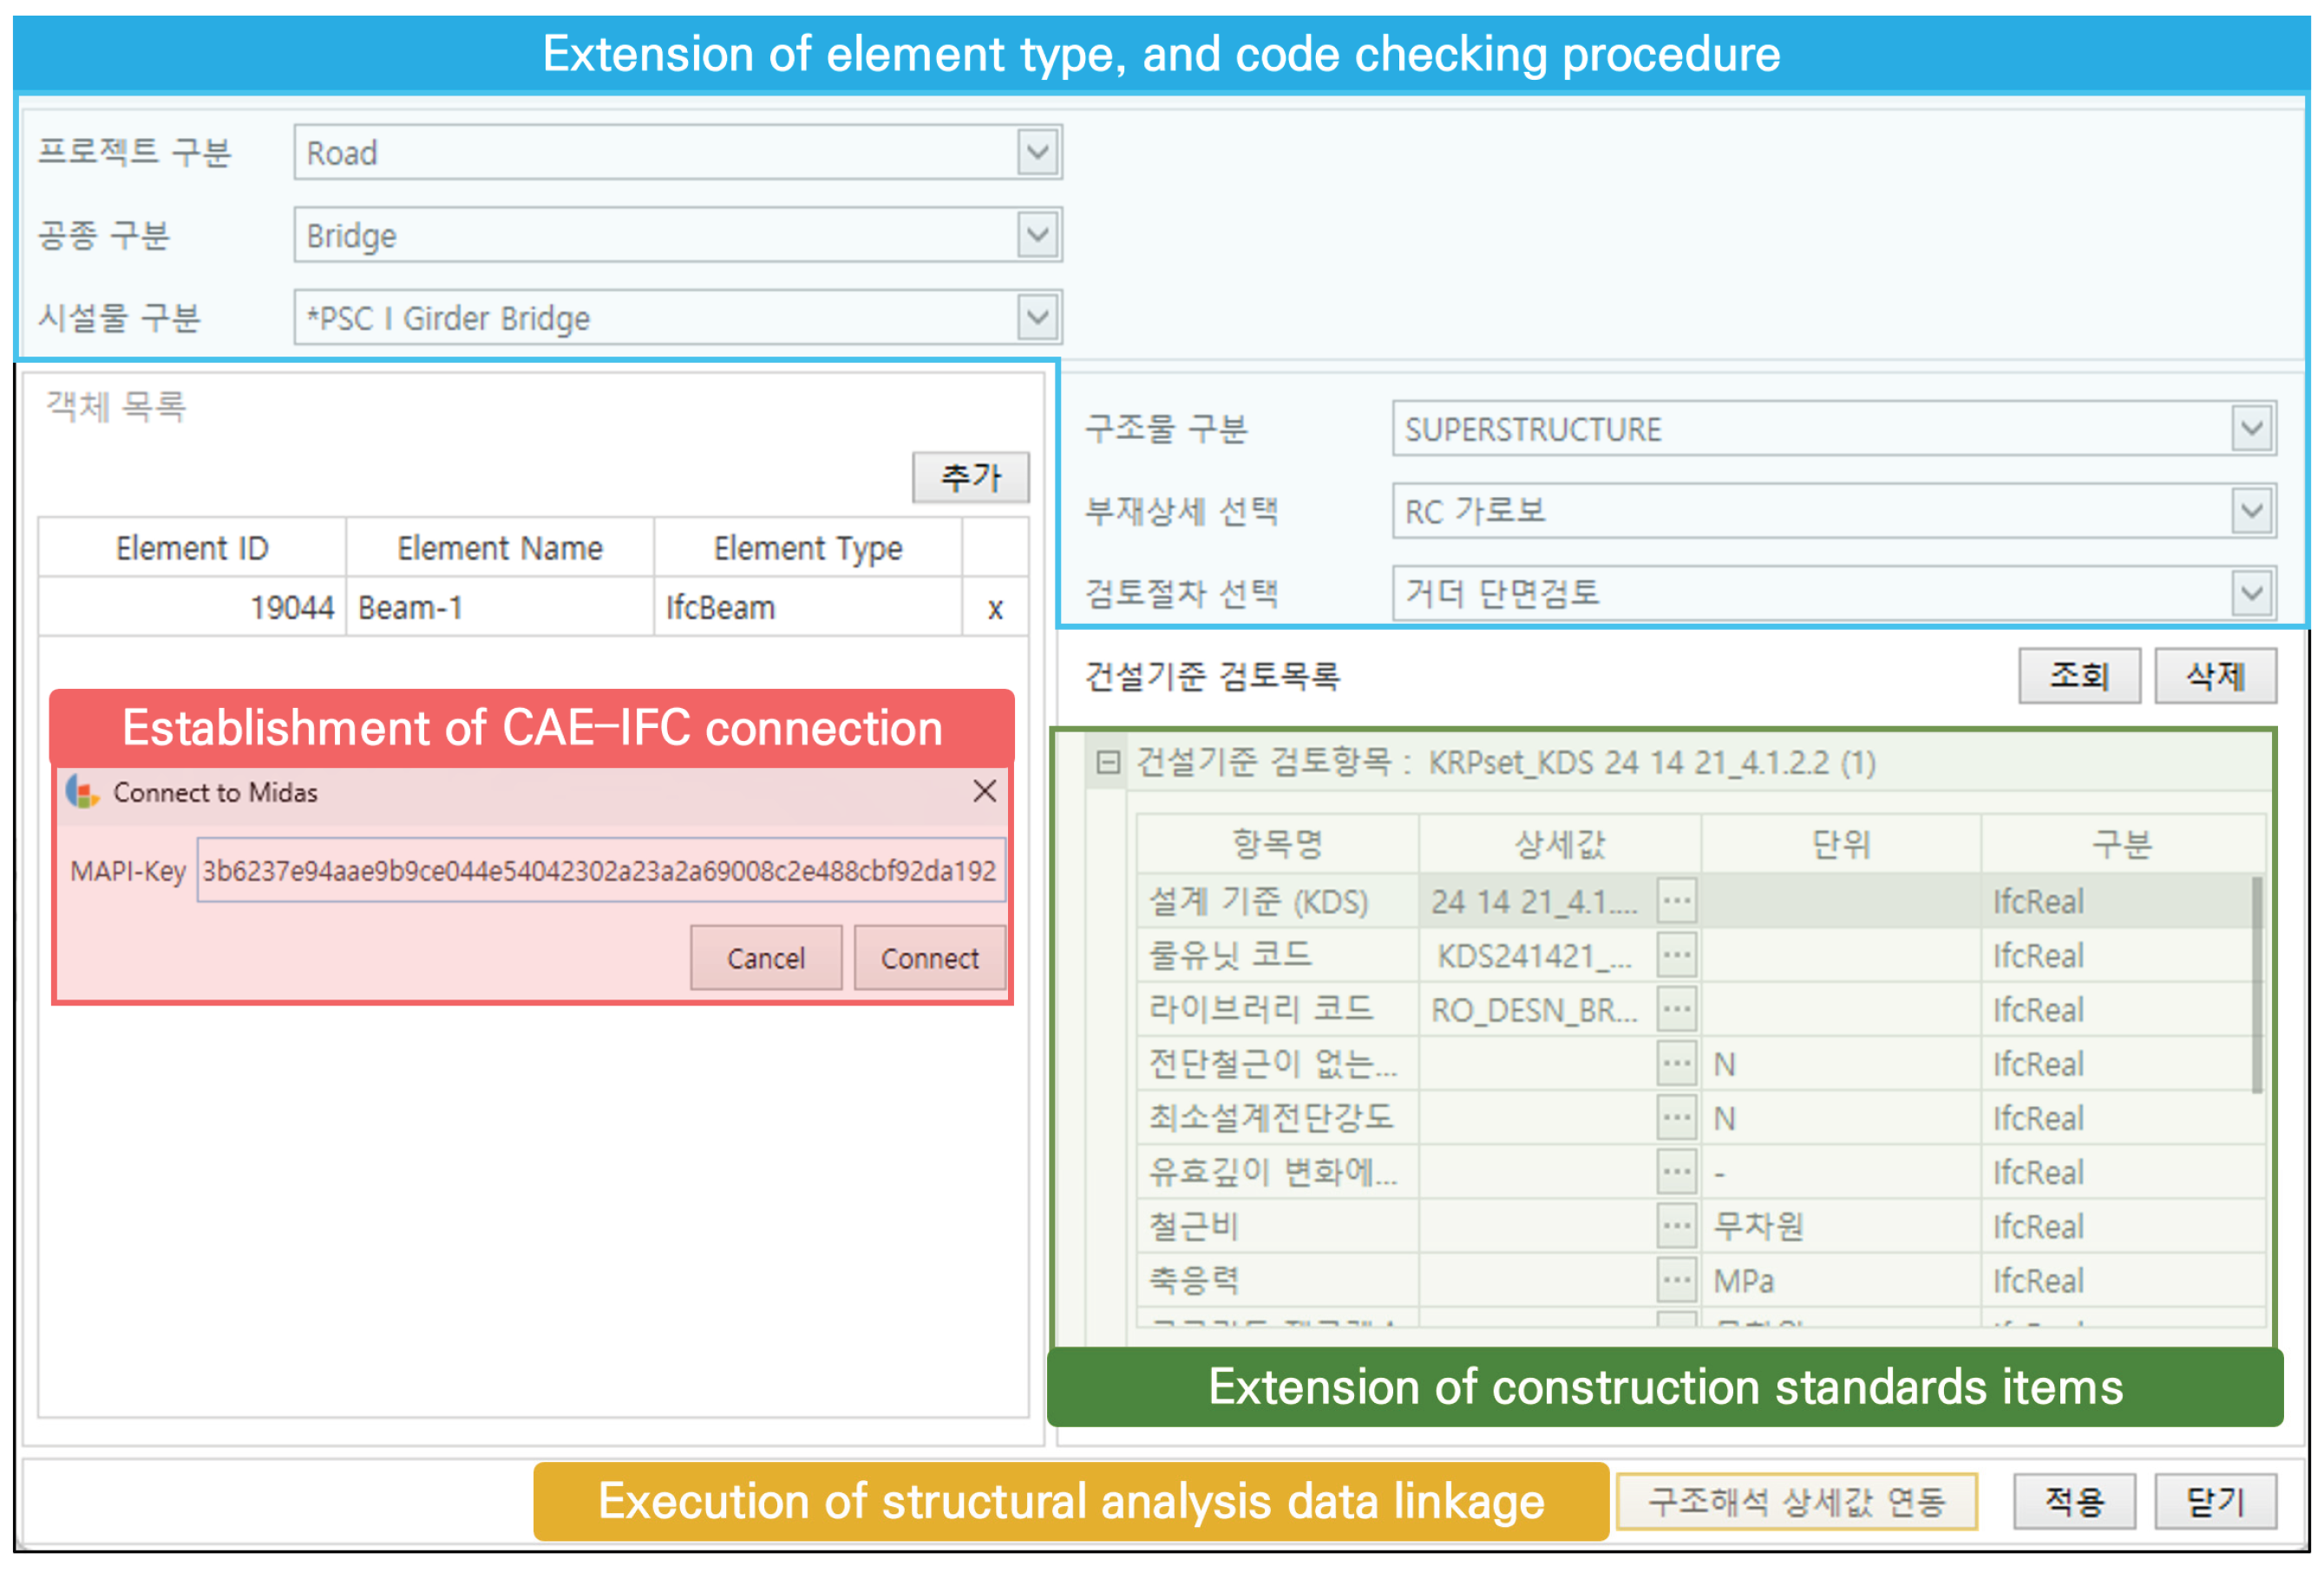Open the 공종 구분 Bridge dropdown
Viewport: 2324px width, 1573px height.
(x=1038, y=236)
